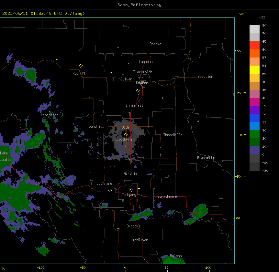Click the Vulcan city label
This screenshot has height=272, width=279.
coord(176,256)
